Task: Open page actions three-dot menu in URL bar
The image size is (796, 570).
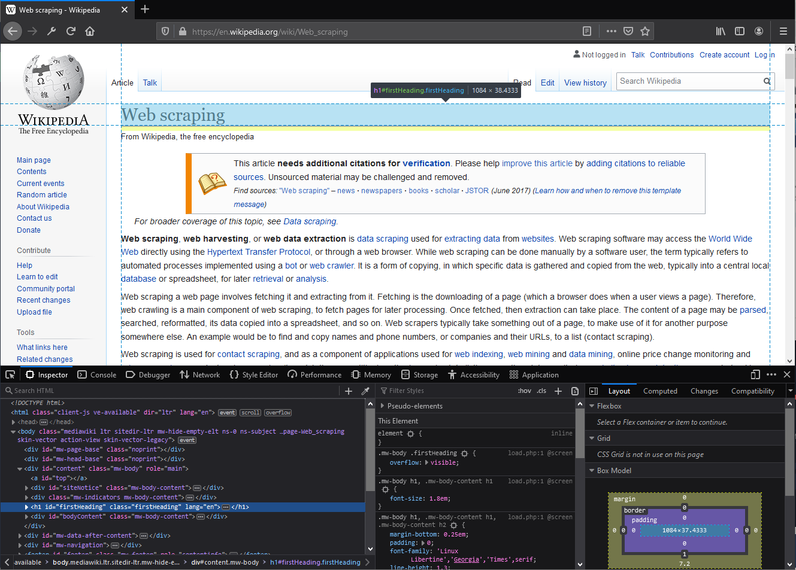Action: coord(611,31)
